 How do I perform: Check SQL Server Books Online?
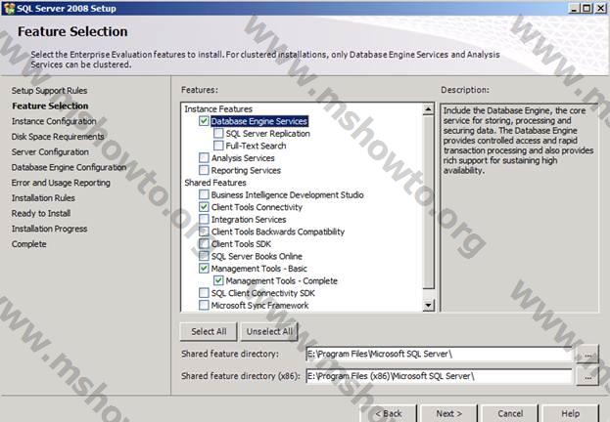click(x=204, y=256)
